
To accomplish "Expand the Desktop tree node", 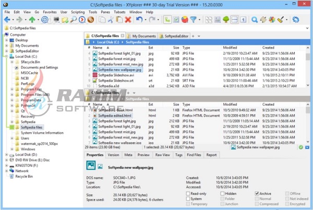I will (7, 40).
